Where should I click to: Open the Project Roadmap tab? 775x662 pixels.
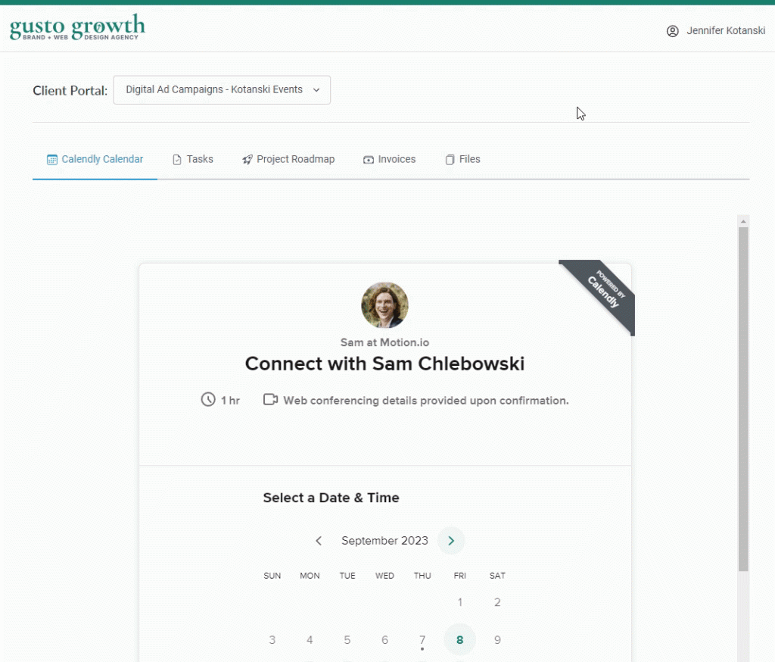pyautogui.click(x=288, y=159)
